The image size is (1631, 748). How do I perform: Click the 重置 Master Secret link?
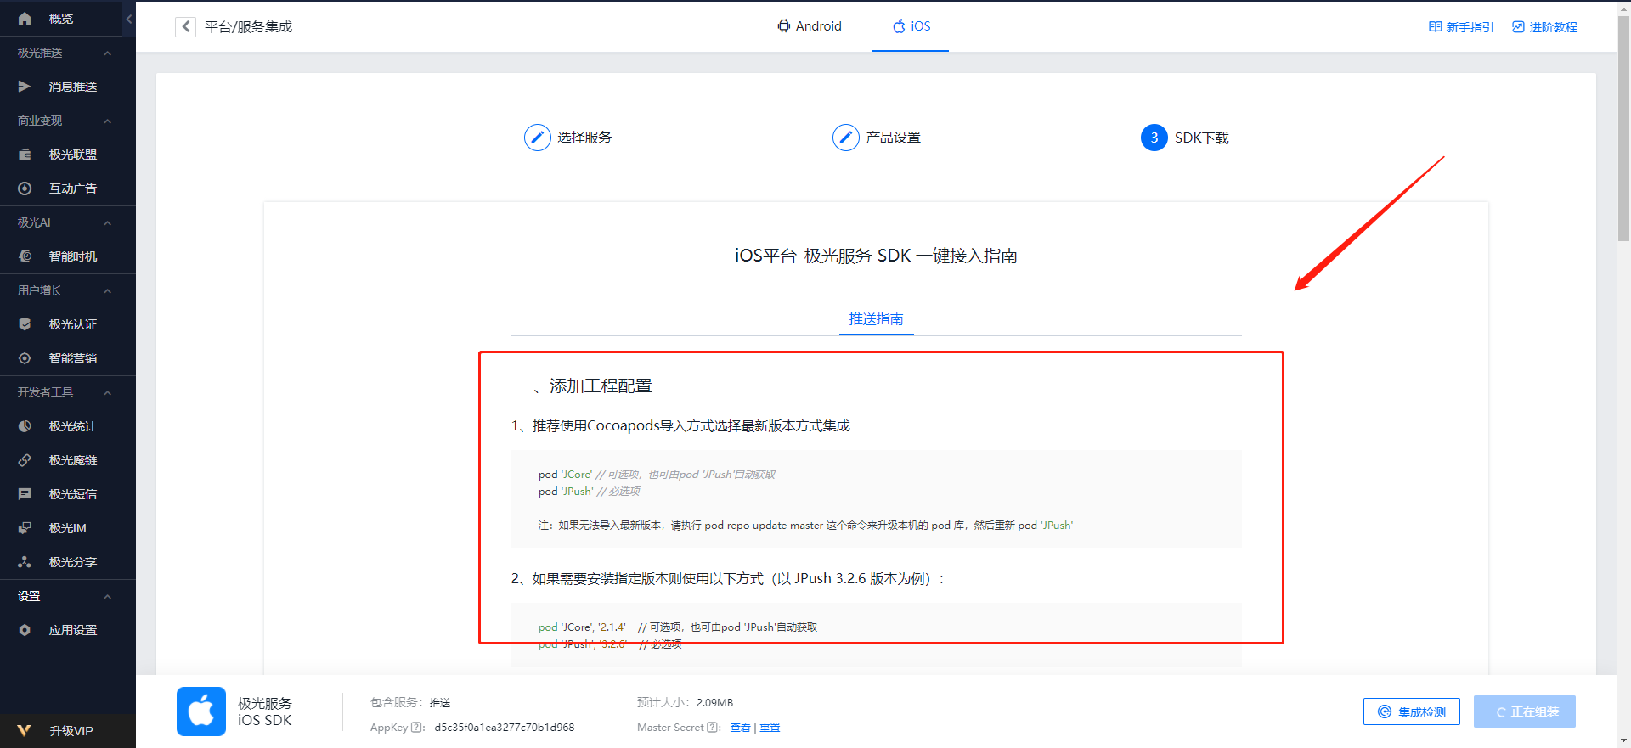(x=770, y=727)
